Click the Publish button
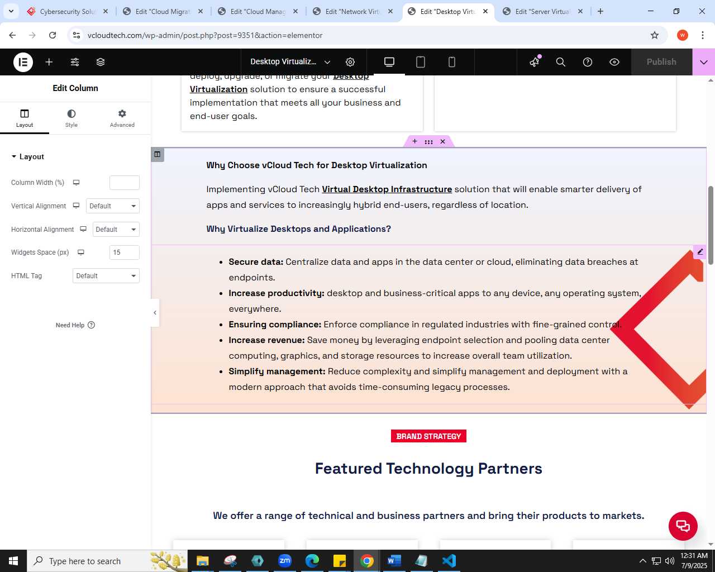 pos(661,62)
